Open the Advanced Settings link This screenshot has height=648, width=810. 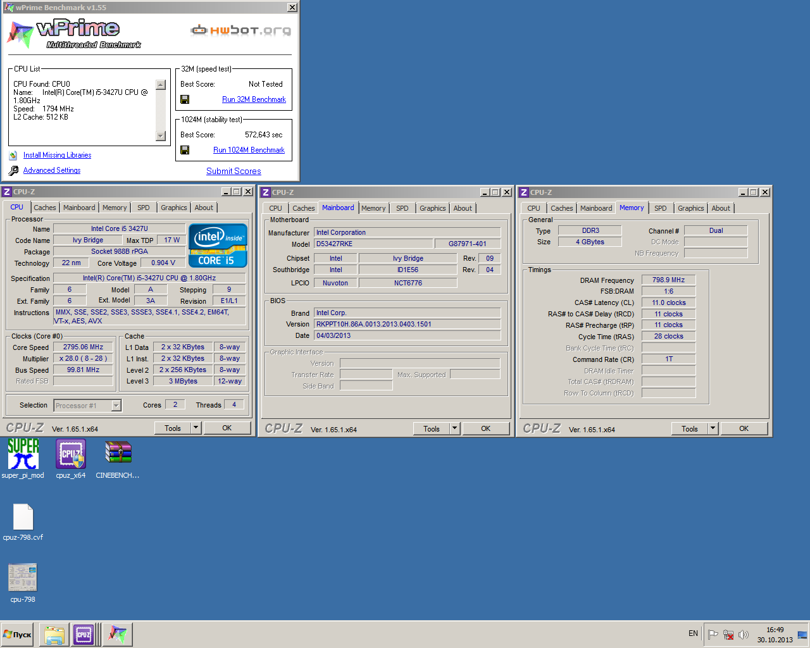(52, 170)
